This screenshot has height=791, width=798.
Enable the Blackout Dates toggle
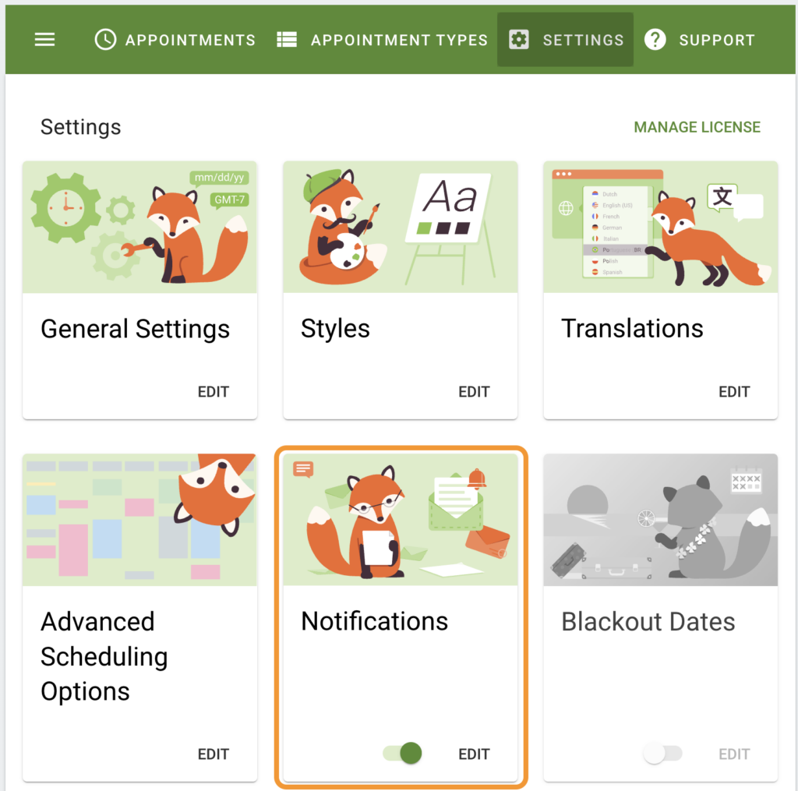tap(662, 754)
